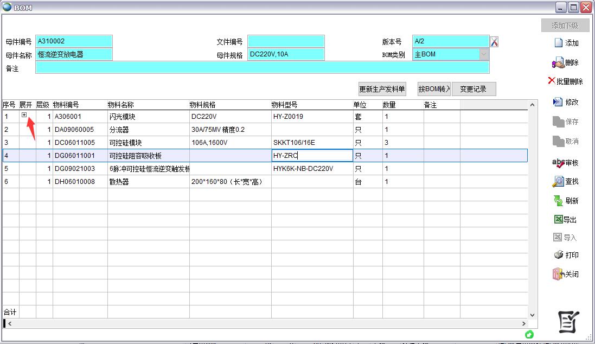The image size is (595, 344).
Task: Click the 审核 (Audit) icon button
Action: tap(566, 163)
